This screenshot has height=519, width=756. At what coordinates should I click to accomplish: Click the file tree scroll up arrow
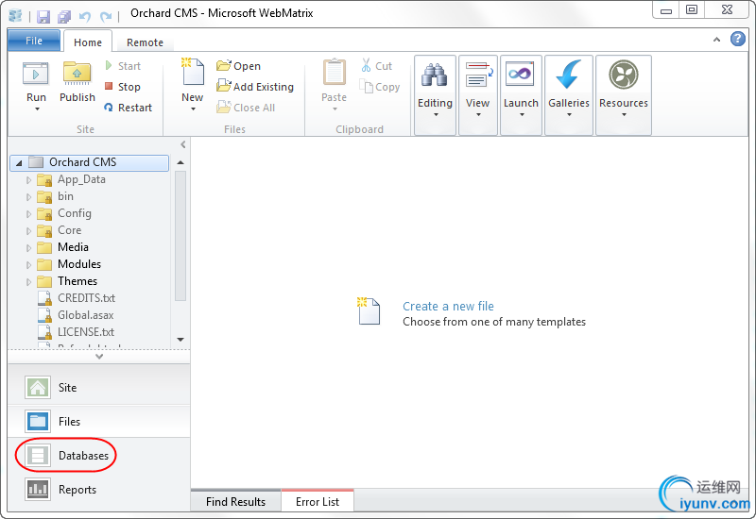point(180,162)
